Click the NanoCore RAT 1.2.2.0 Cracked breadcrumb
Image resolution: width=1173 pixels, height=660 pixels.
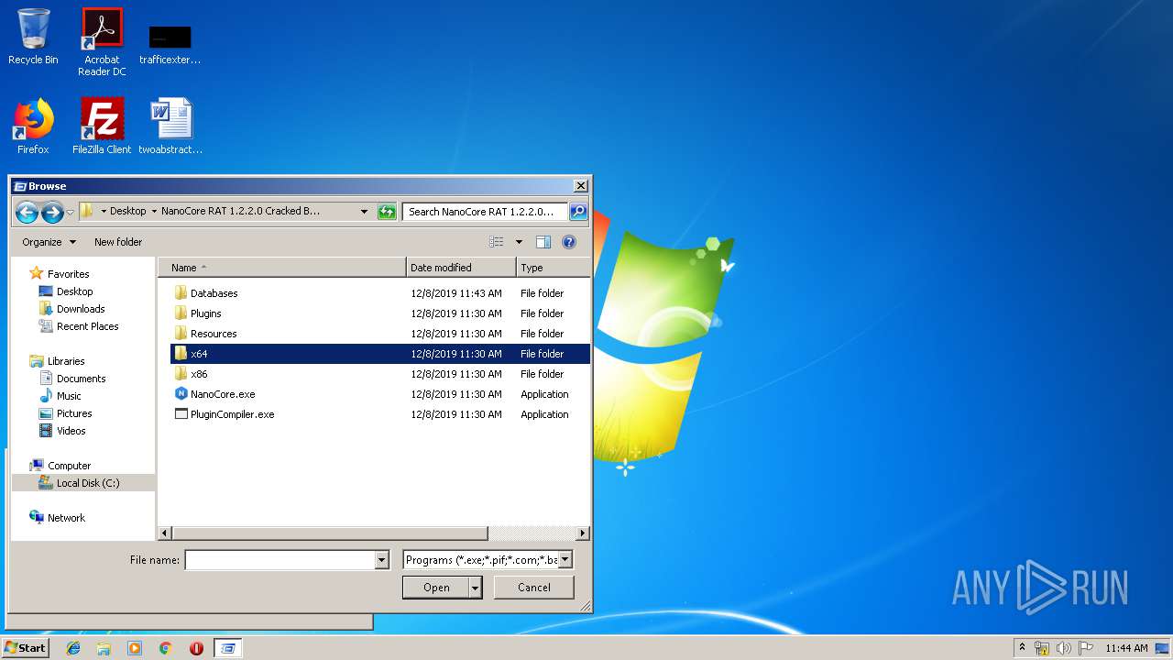coord(240,211)
